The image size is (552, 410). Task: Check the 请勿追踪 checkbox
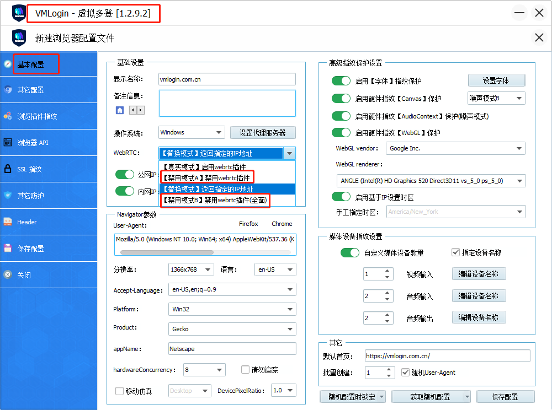pos(246,370)
